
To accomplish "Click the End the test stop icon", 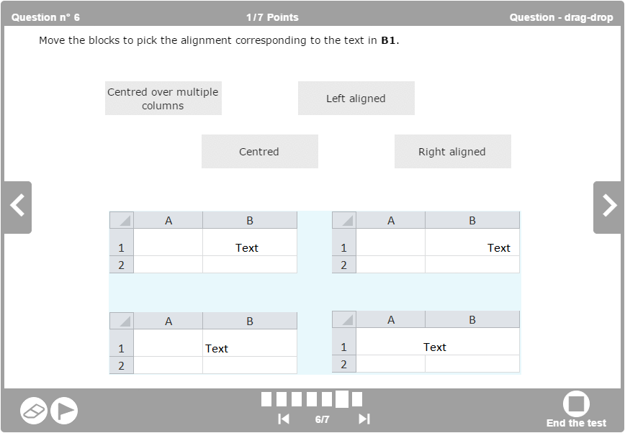I will pyautogui.click(x=576, y=404).
